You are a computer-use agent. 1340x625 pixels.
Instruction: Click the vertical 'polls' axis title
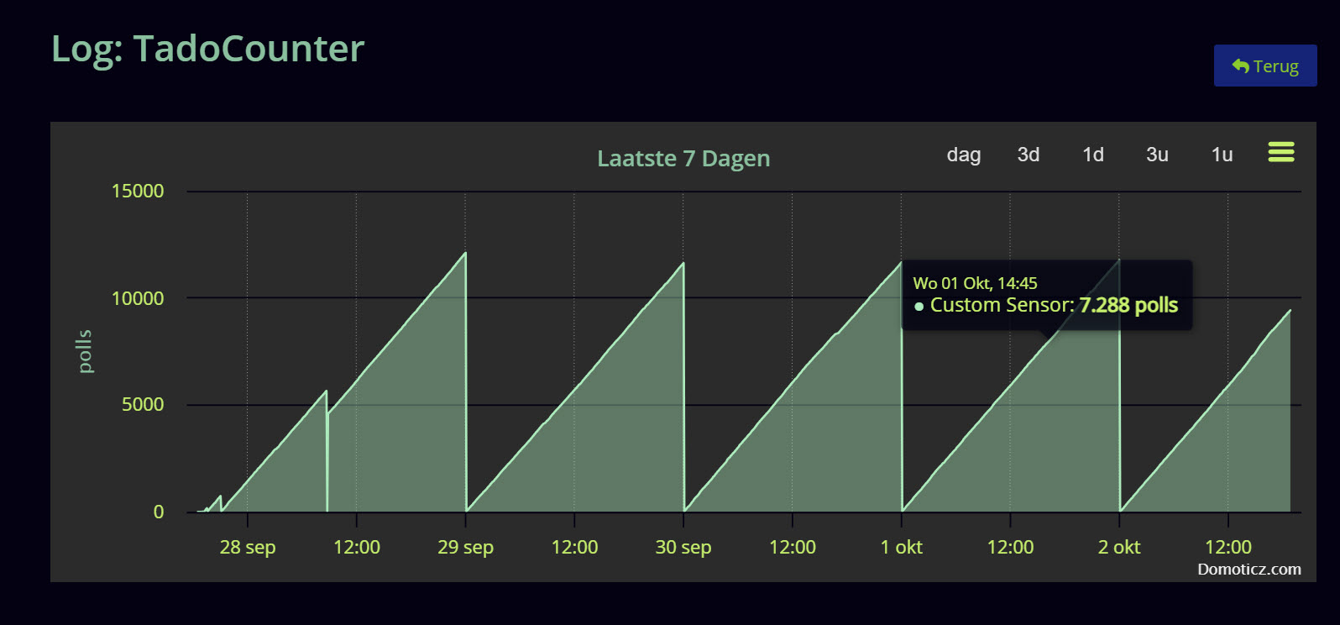pyautogui.click(x=84, y=351)
